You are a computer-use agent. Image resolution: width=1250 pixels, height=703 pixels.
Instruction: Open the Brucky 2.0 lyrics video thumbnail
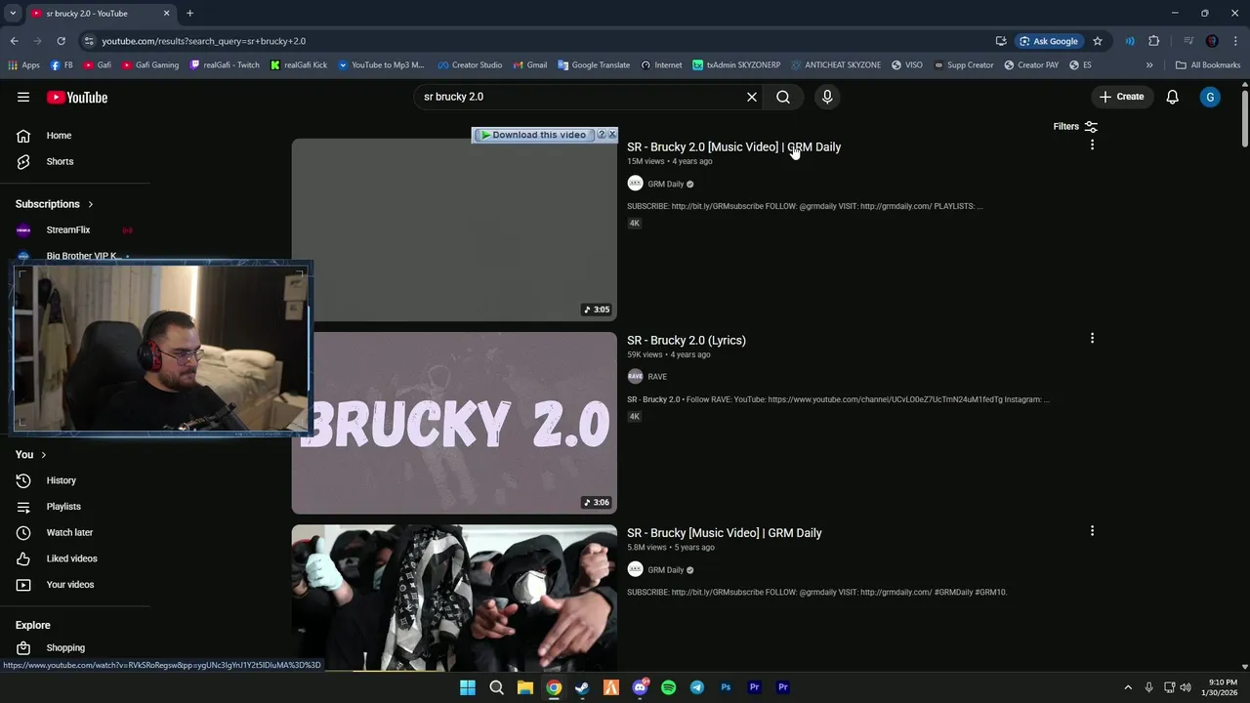pyautogui.click(x=454, y=423)
